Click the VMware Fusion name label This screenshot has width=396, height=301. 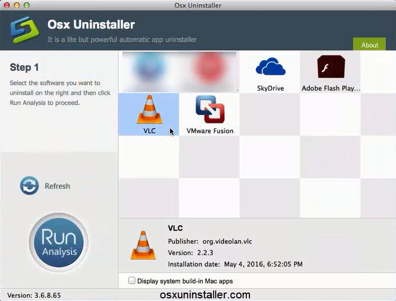(210, 131)
